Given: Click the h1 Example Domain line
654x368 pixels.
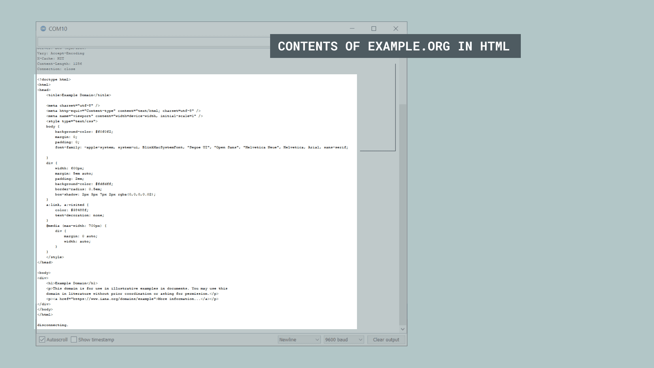Looking at the screenshot, I should (72, 283).
